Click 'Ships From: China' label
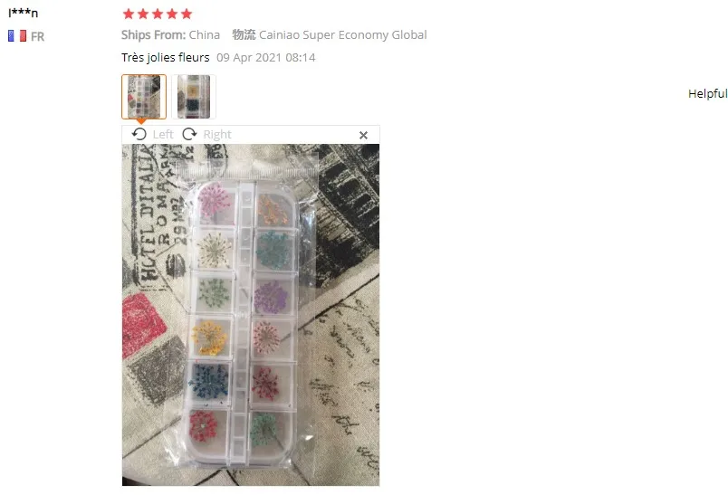This screenshot has width=728, height=495. 170,34
